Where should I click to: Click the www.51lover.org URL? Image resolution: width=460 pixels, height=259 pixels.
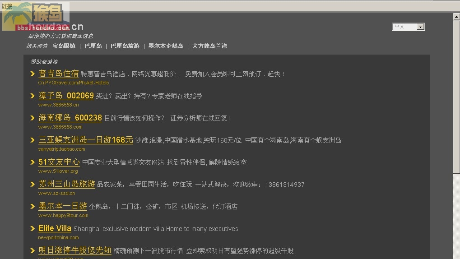pyautogui.click(x=58, y=171)
